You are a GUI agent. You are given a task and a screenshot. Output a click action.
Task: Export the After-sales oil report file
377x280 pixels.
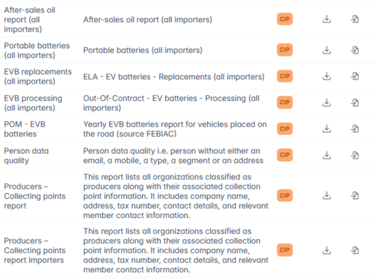pos(355,19)
